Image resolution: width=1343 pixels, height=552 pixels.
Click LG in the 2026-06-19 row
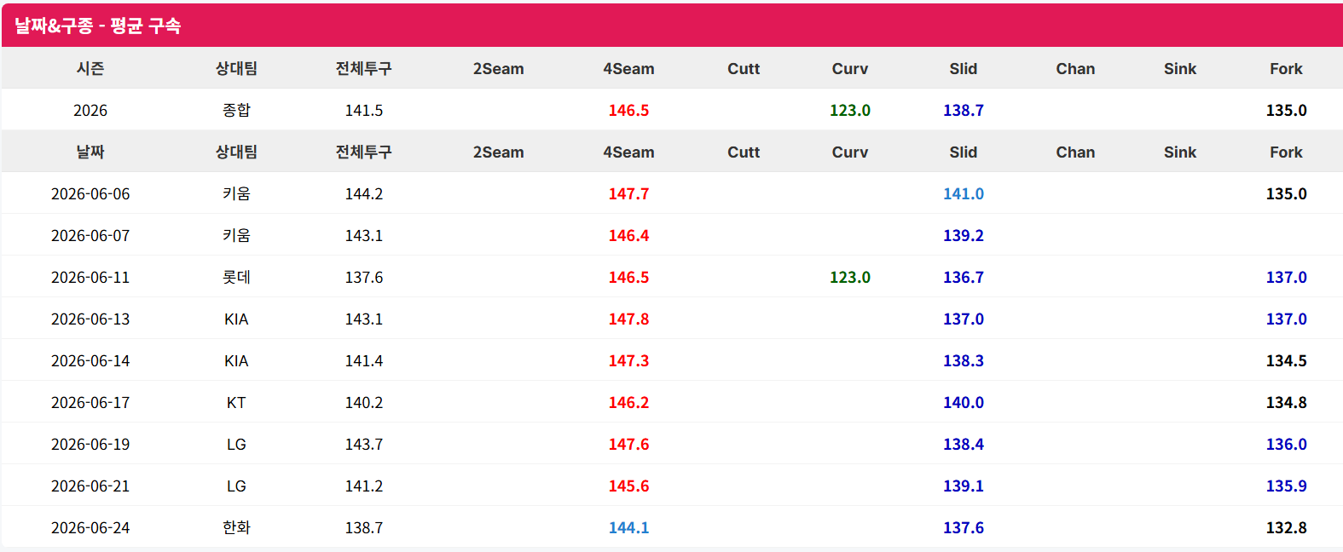pyautogui.click(x=236, y=445)
